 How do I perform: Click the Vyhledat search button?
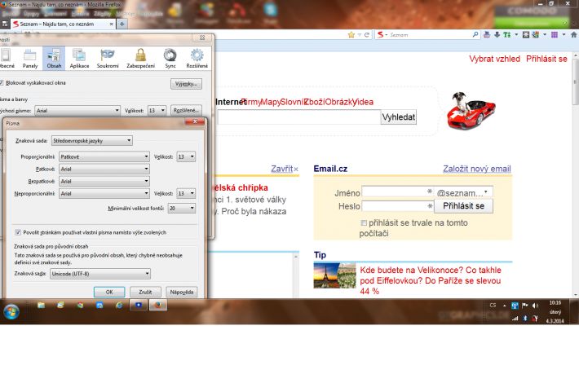[399, 117]
